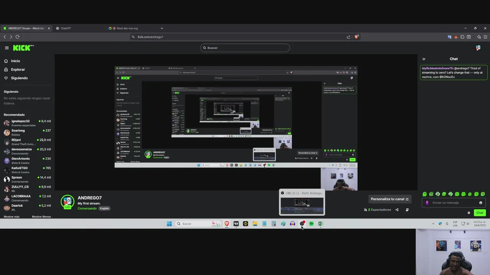Open Explorar in sidebar

18,70
